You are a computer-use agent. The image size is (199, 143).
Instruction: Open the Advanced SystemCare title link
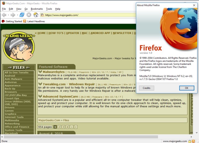(60, 97)
